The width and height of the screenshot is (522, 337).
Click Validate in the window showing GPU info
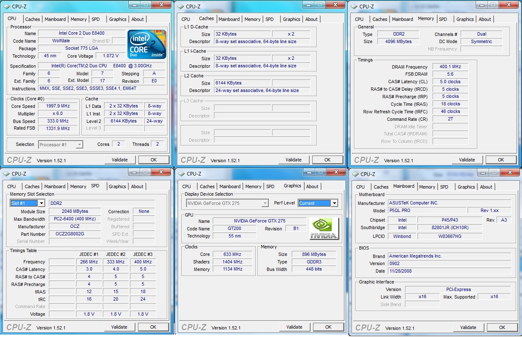pyautogui.click(x=294, y=327)
